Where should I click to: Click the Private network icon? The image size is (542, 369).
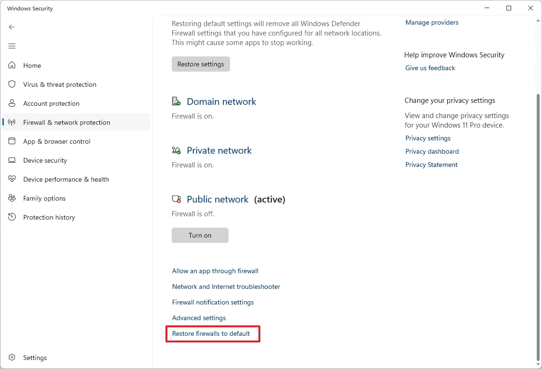176,150
